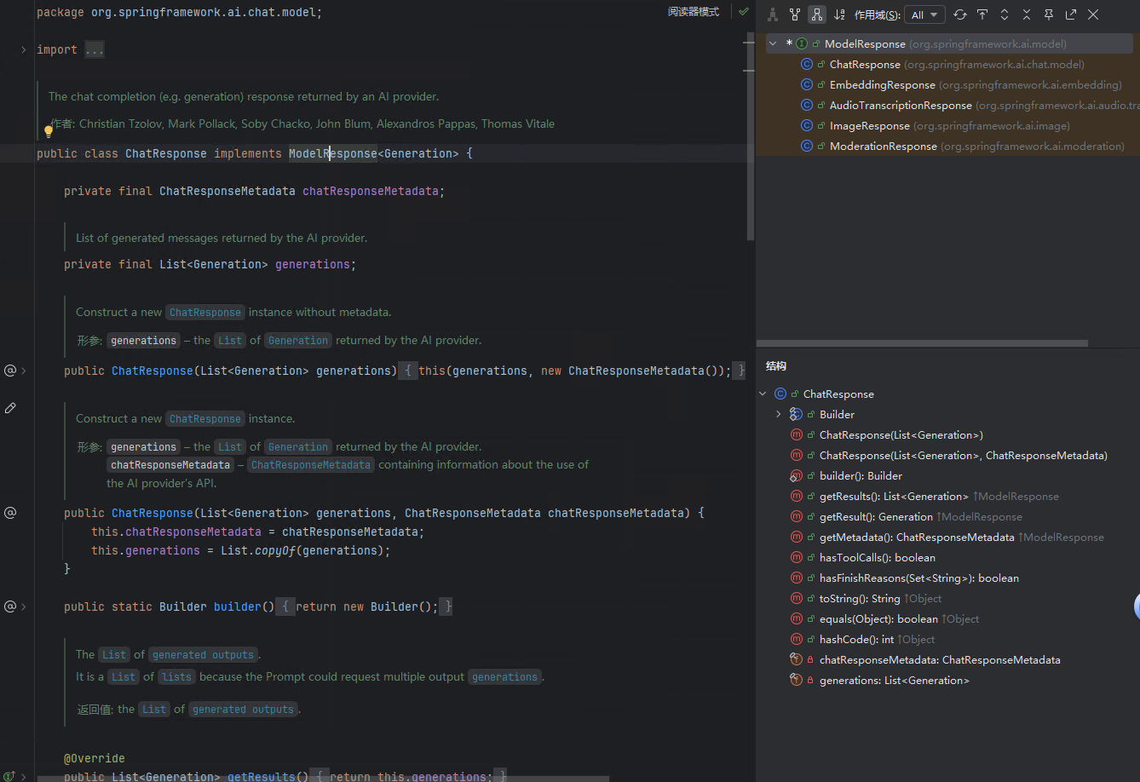Click method icon beside hasToolCalls()
The height and width of the screenshot is (782, 1140).
point(796,557)
